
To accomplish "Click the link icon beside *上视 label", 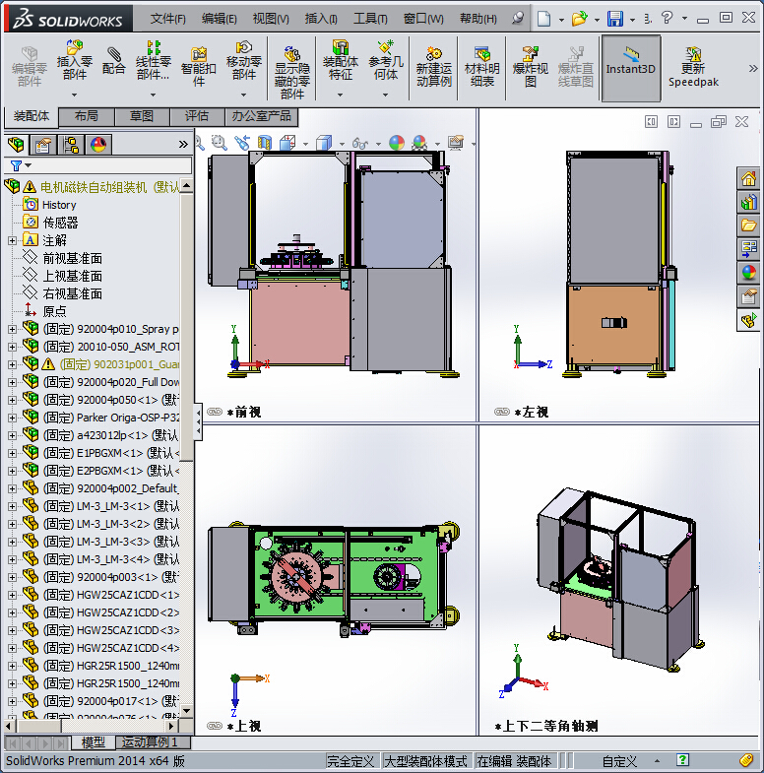I will (x=215, y=726).
